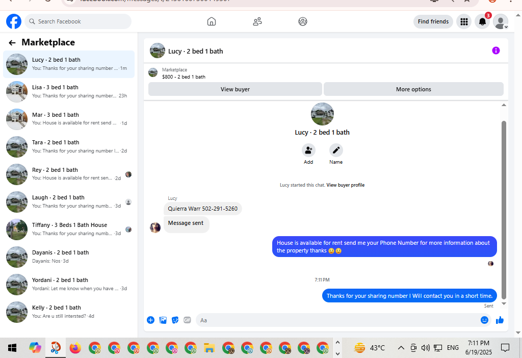Open the taskbar clock showing 7:11 PM
522x358 pixels.
(478, 348)
